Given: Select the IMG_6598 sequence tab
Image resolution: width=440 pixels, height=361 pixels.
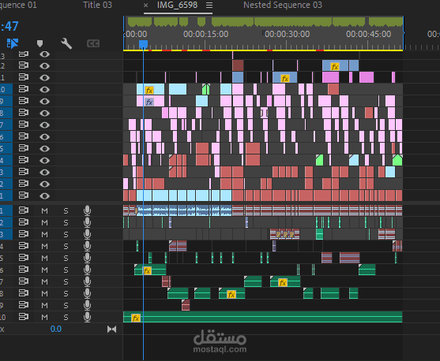Looking at the screenshot, I should (177, 5).
